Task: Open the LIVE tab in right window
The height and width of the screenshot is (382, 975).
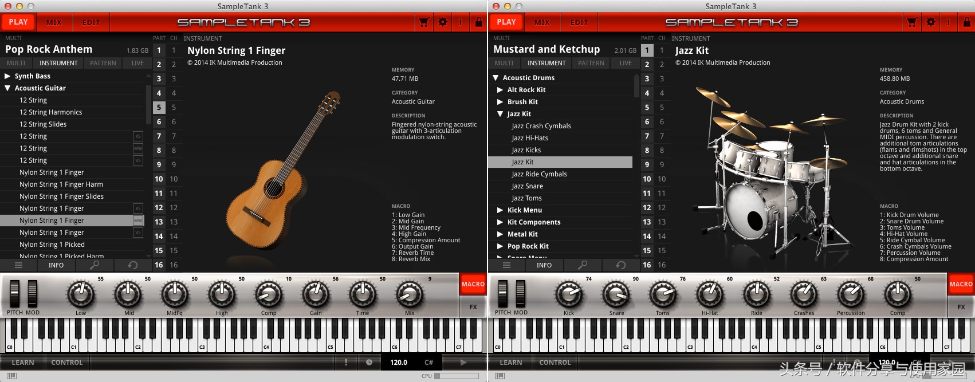Action: (x=626, y=63)
